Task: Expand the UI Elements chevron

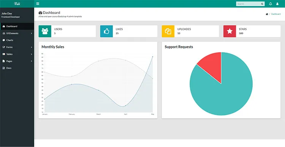Action: click(32, 34)
